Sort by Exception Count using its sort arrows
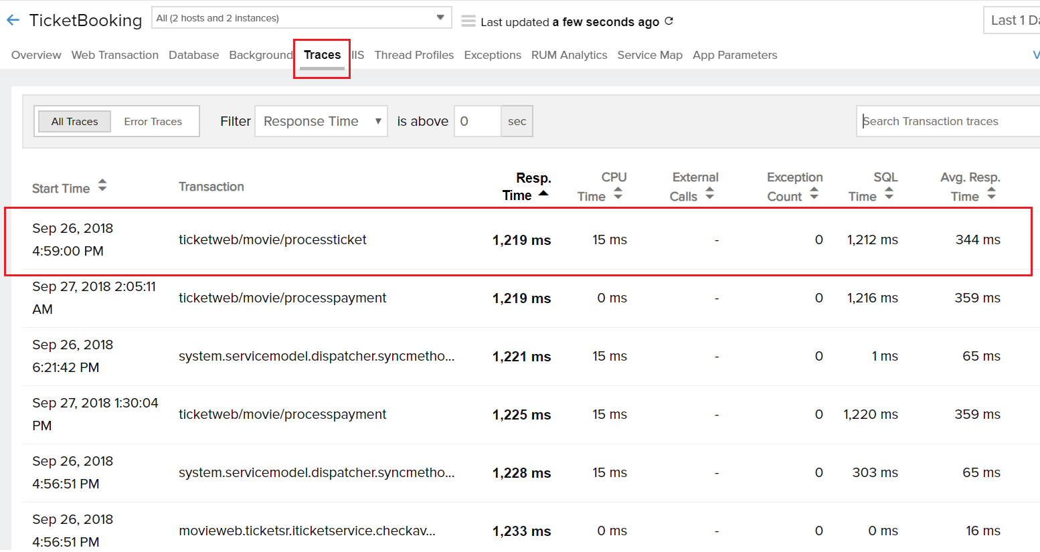Viewport: 1040px width, 552px height. 814,193
